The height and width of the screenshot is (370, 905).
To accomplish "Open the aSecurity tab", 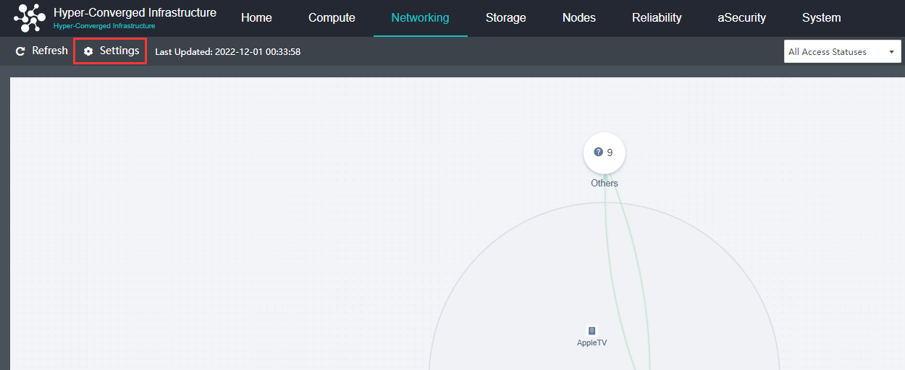I will coord(741,18).
